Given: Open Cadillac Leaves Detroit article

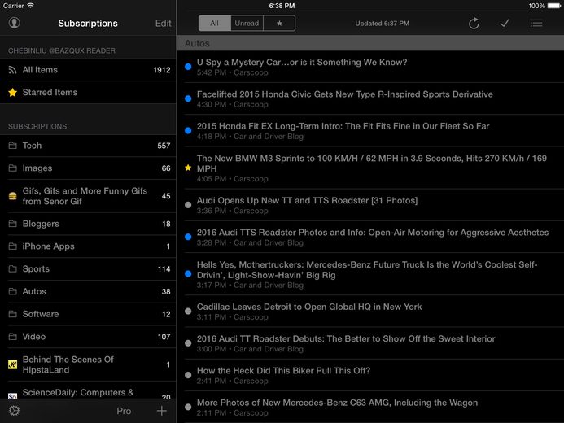Looking at the screenshot, I should [x=370, y=312].
